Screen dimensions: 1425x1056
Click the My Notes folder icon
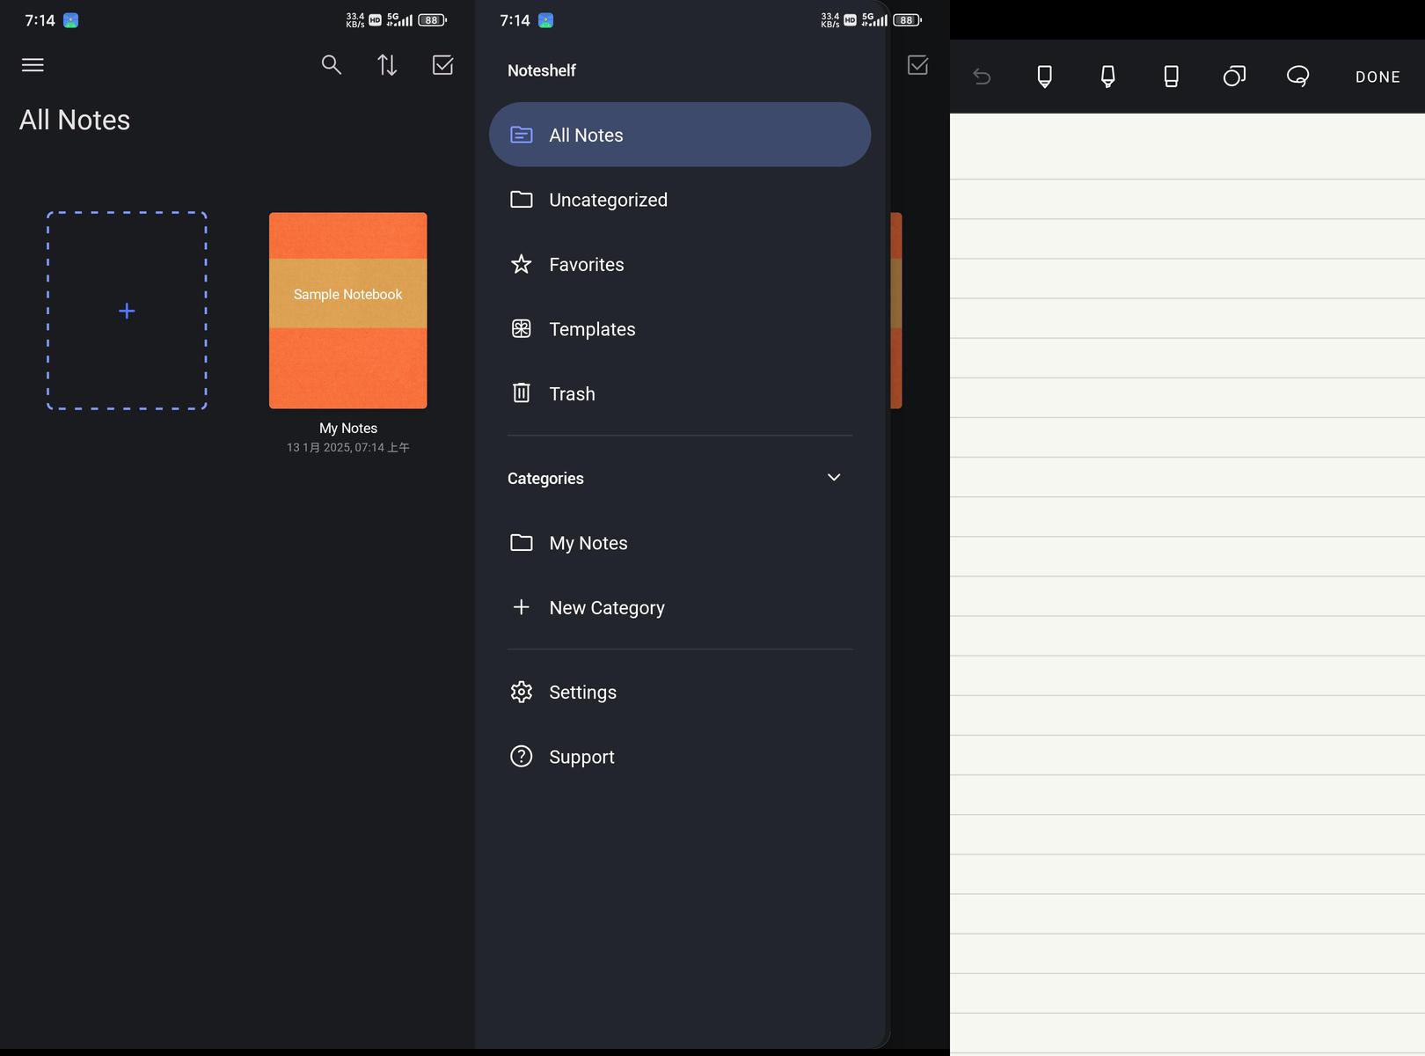[x=522, y=542]
